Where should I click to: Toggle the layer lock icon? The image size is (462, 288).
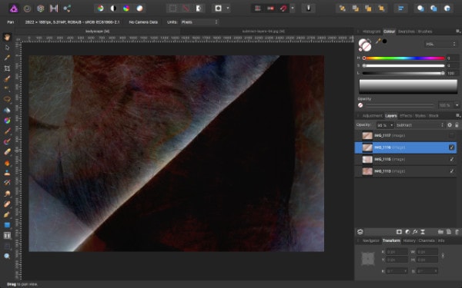(457, 125)
